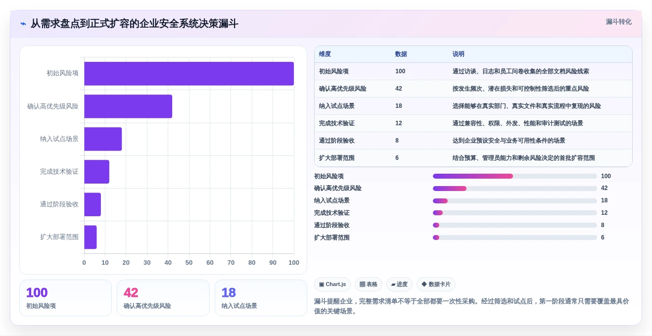652x336 pixels.
Task: Select the 完成技术验证 table row label
Action: pyautogui.click(x=337, y=123)
